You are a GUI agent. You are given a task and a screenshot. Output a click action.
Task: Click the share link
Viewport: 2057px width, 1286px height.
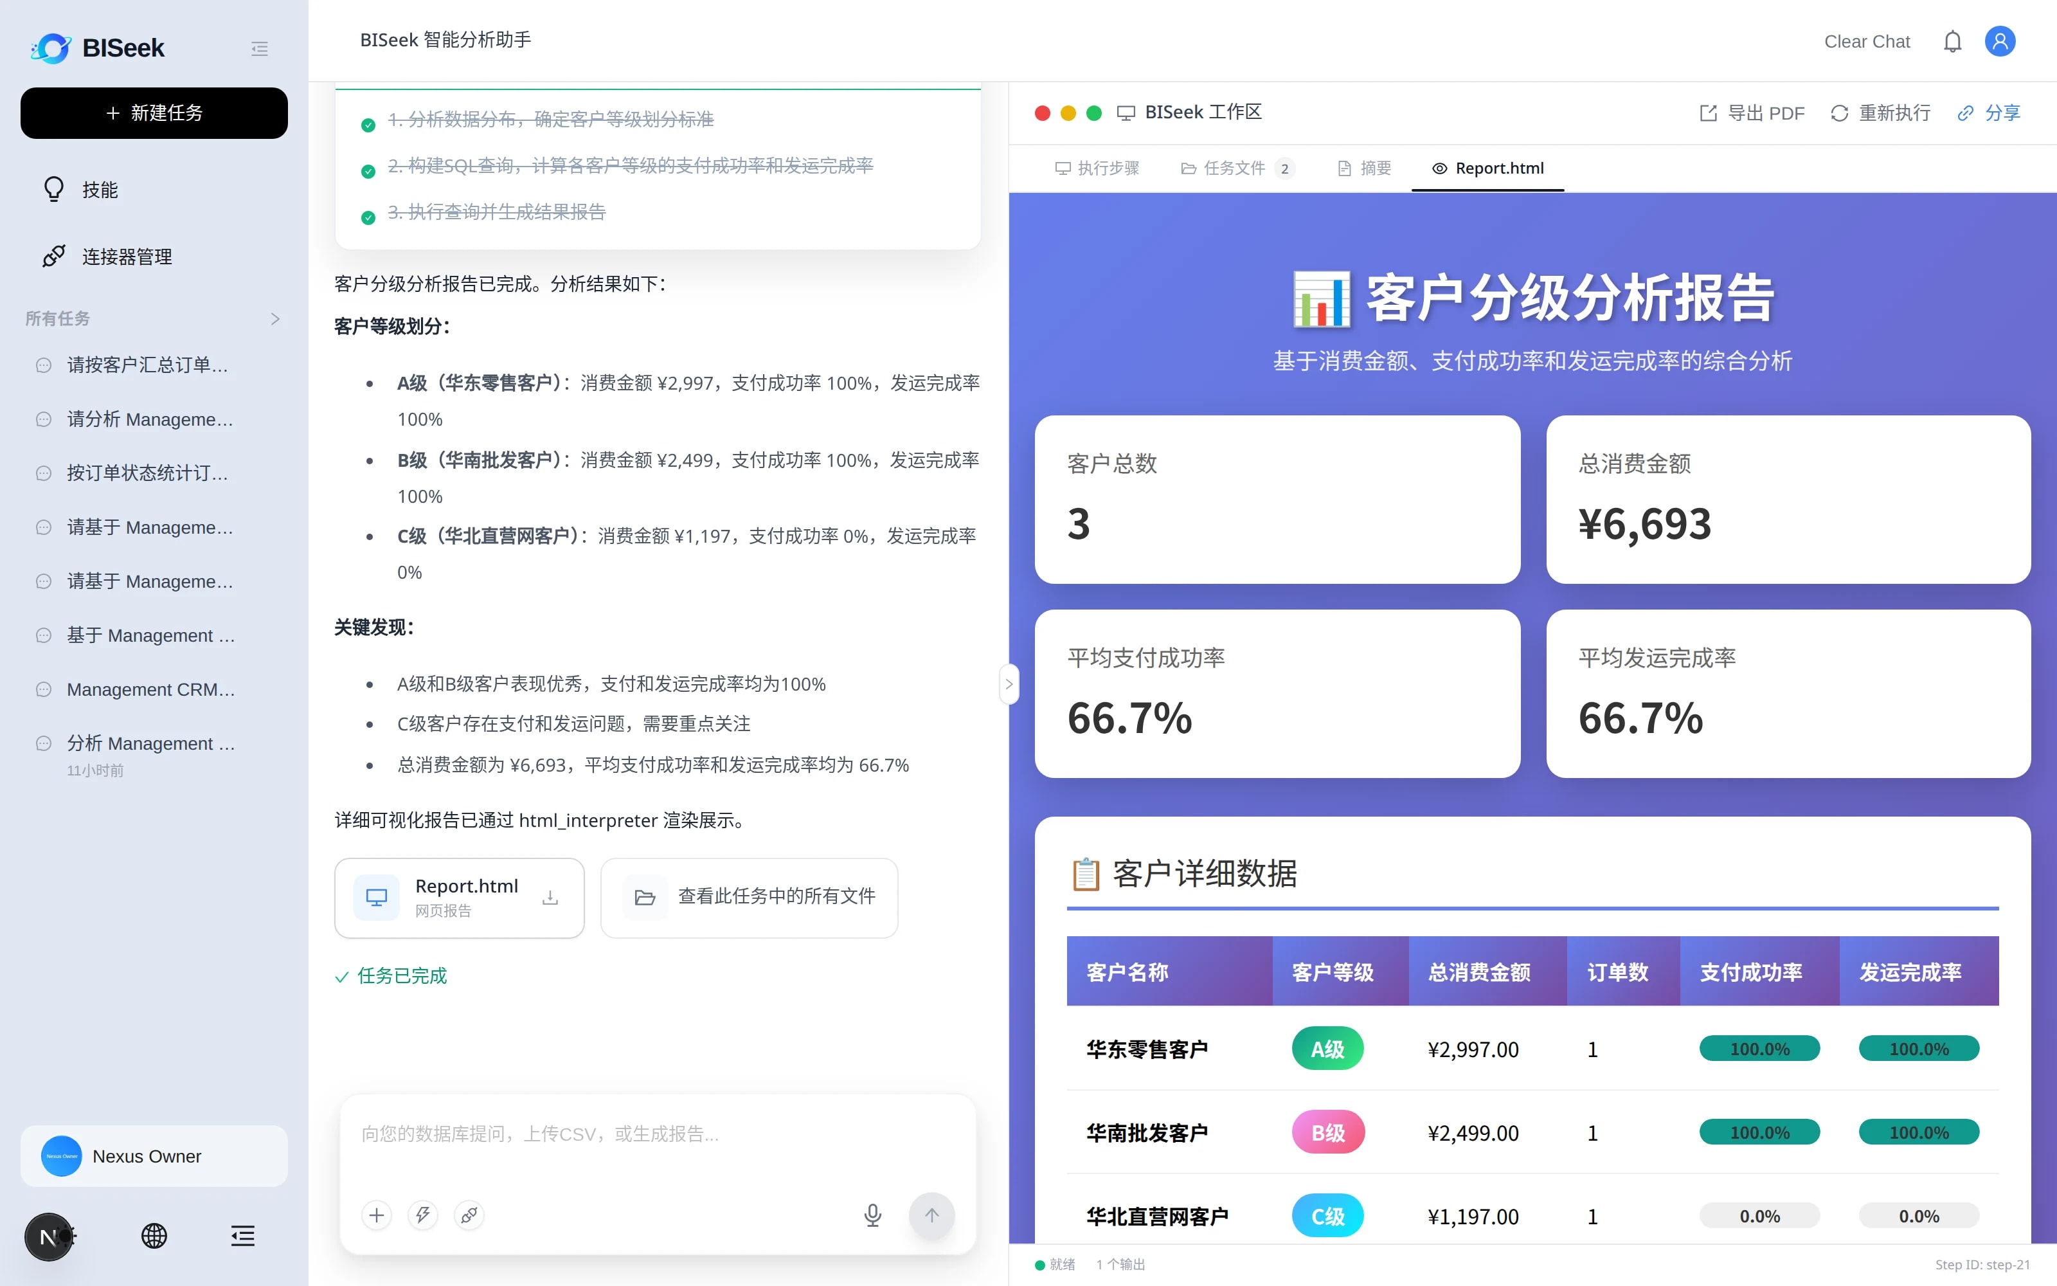[x=1988, y=113]
